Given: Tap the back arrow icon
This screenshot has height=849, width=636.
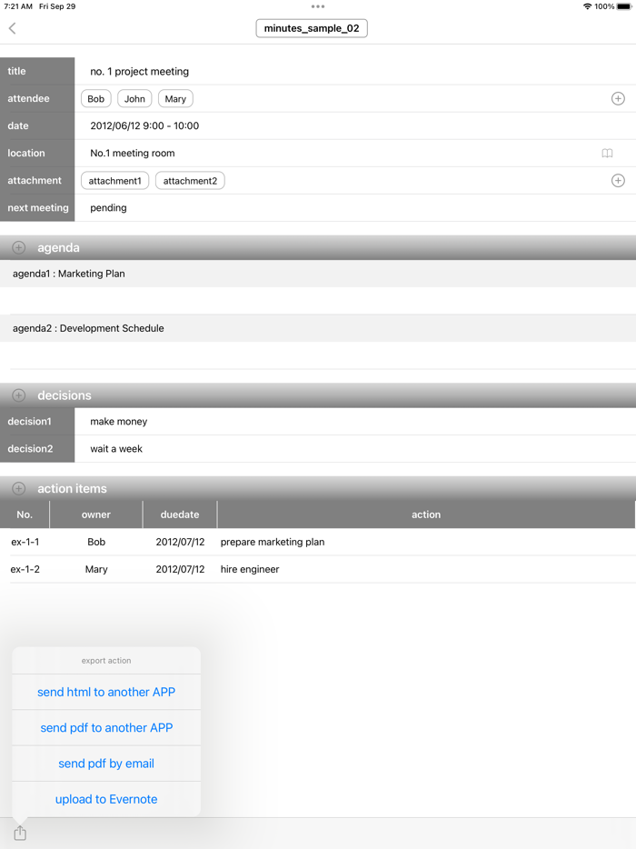Looking at the screenshot, I should point(13,28).
